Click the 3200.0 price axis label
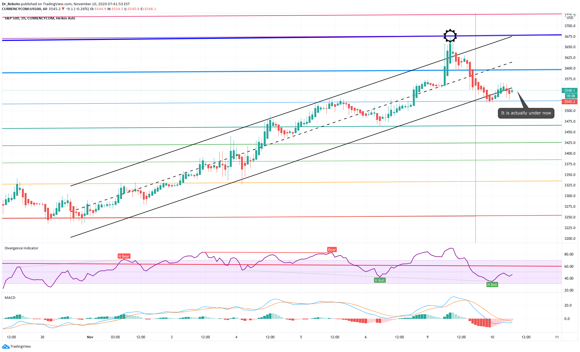 [570, 239]
